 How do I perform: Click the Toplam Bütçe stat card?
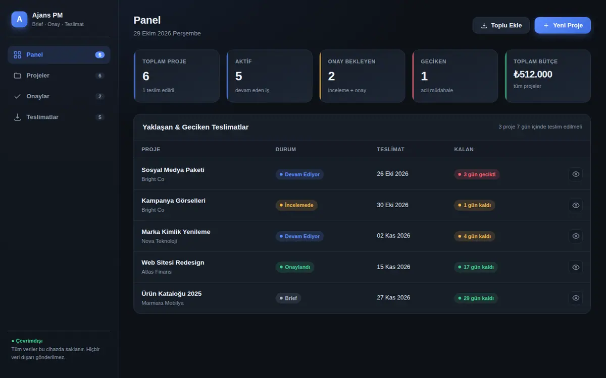pyautogui.click(x=548, y=76)
